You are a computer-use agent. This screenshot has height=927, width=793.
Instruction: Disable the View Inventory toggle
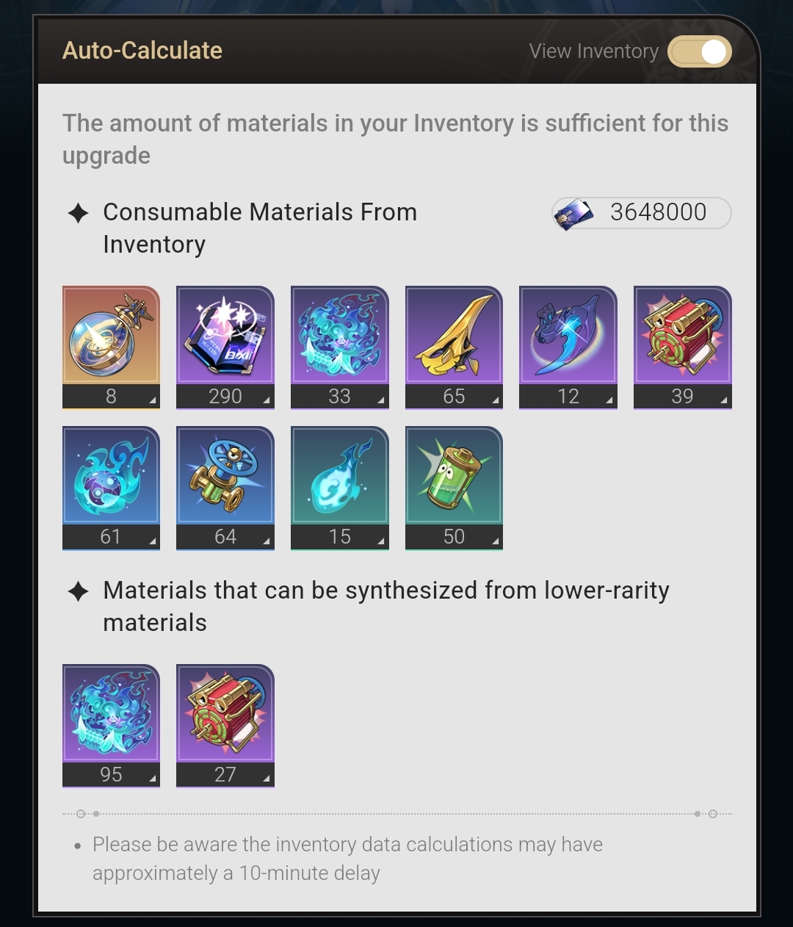[x=698, y=51]
